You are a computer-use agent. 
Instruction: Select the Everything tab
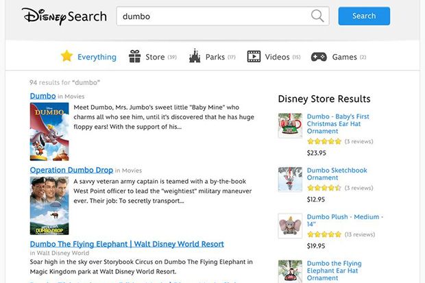point(88,57)
